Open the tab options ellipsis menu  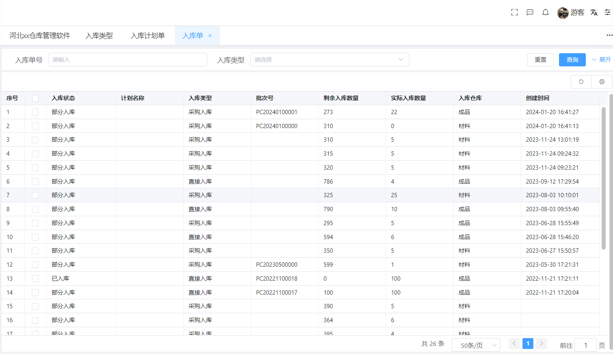point(610,35)
